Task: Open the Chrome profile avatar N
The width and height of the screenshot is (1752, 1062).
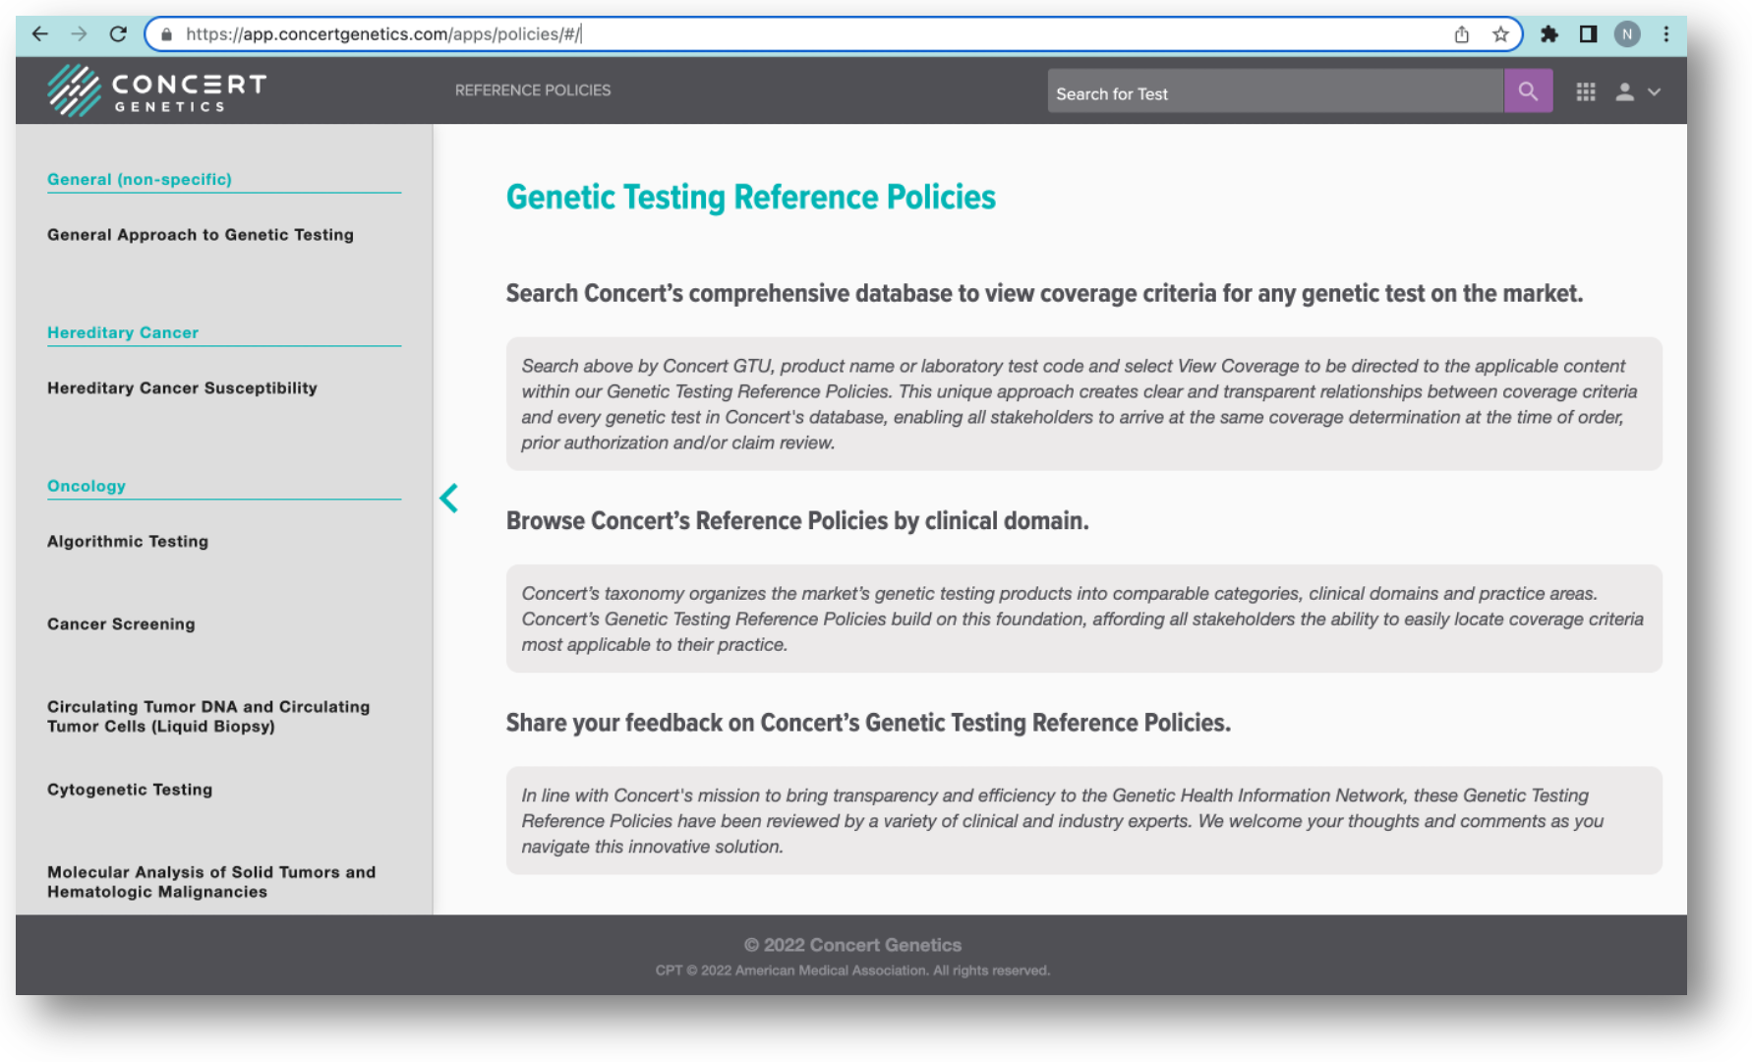Action: 1627,34
